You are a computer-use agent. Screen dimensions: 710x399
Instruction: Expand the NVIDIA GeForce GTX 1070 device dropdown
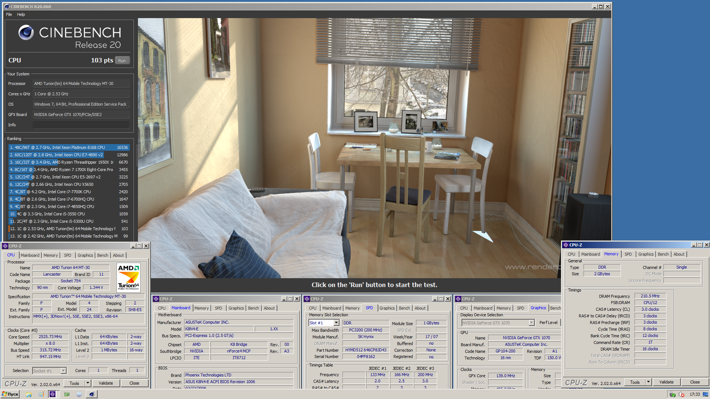(531, 323)
